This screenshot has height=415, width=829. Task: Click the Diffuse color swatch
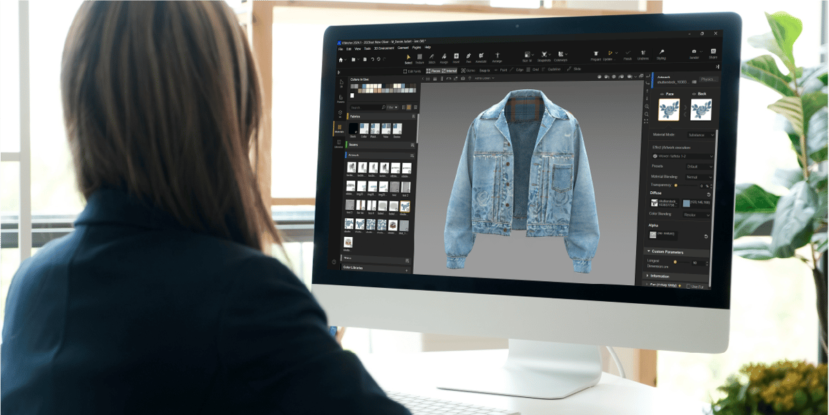pyautogui.click(x=686, y=203)
